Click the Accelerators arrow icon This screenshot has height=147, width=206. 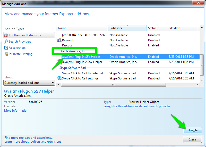(x=6, y=48)
